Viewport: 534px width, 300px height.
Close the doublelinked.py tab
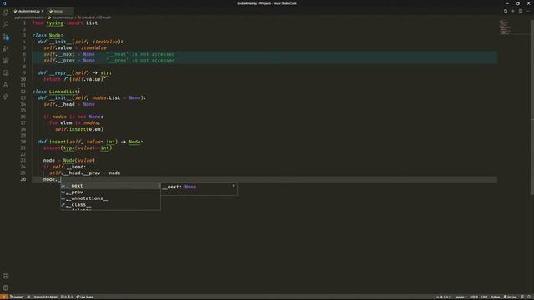pyautogui.click(x=43, y=11)
